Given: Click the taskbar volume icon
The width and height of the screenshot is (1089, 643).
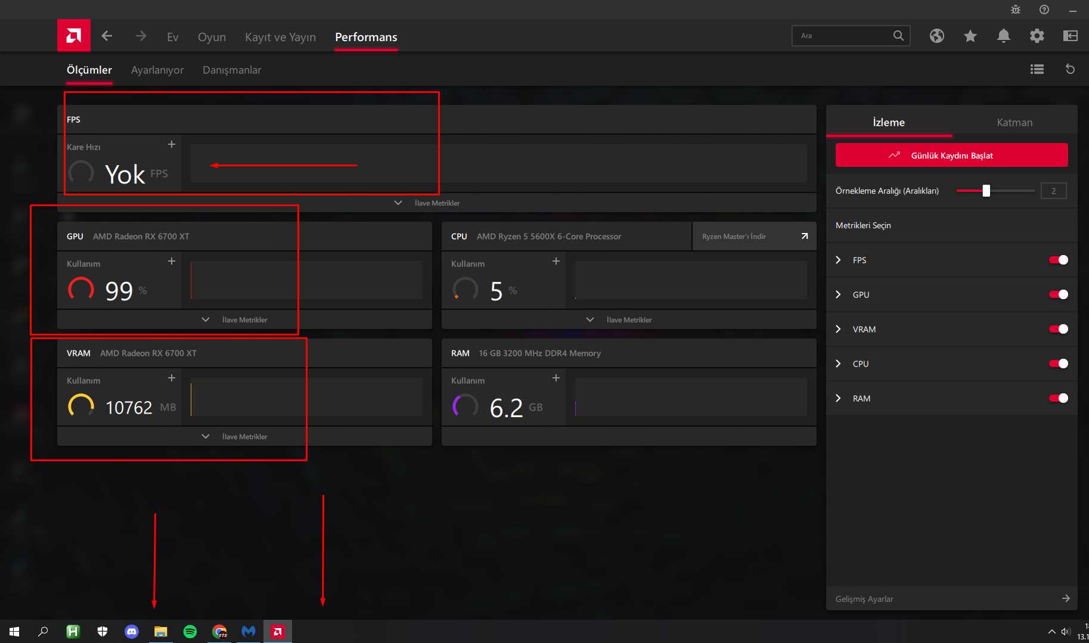Looking at the screenshot, I should [x=1066, y=632].
